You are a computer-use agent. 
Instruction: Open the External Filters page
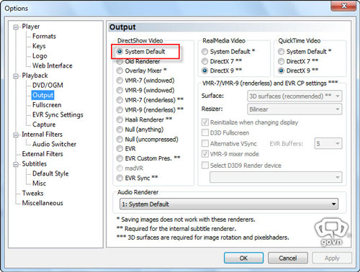(42, 154)
